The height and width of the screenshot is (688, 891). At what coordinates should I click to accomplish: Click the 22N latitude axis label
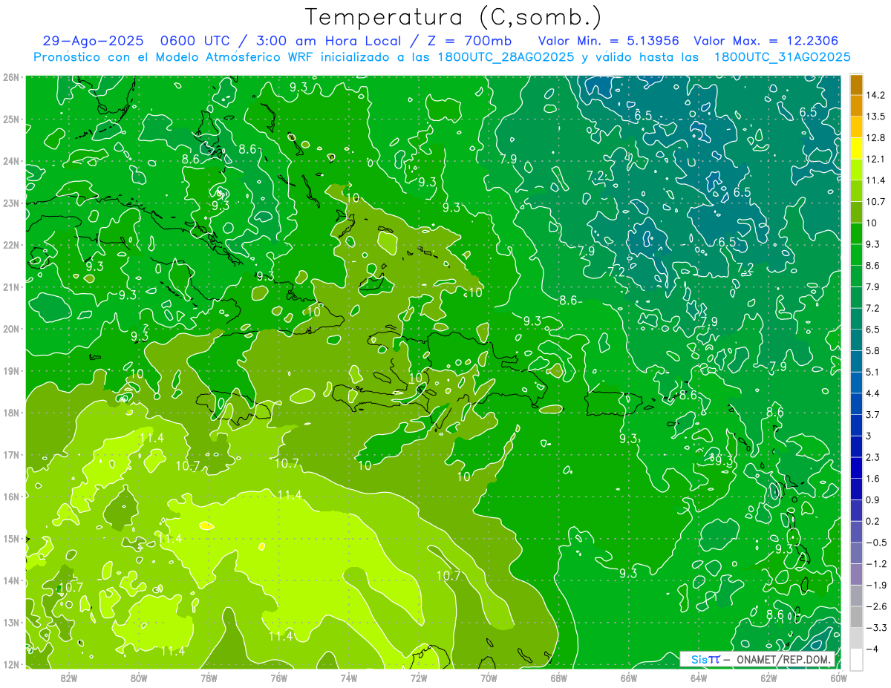point(10,245)
